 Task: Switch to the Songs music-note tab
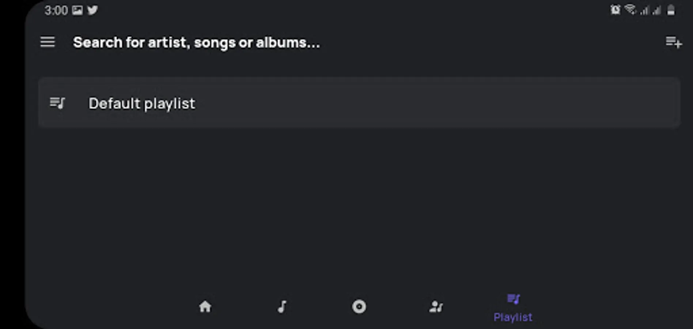click(282, 306)
